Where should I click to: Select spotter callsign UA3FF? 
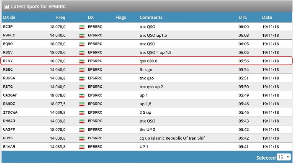pos(9,130)
